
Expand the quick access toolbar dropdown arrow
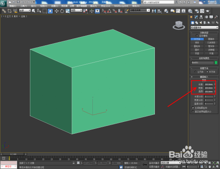[34, 2]
